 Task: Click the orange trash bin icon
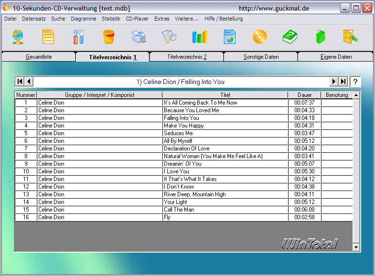pyautogui.click(x=108, y=37)
